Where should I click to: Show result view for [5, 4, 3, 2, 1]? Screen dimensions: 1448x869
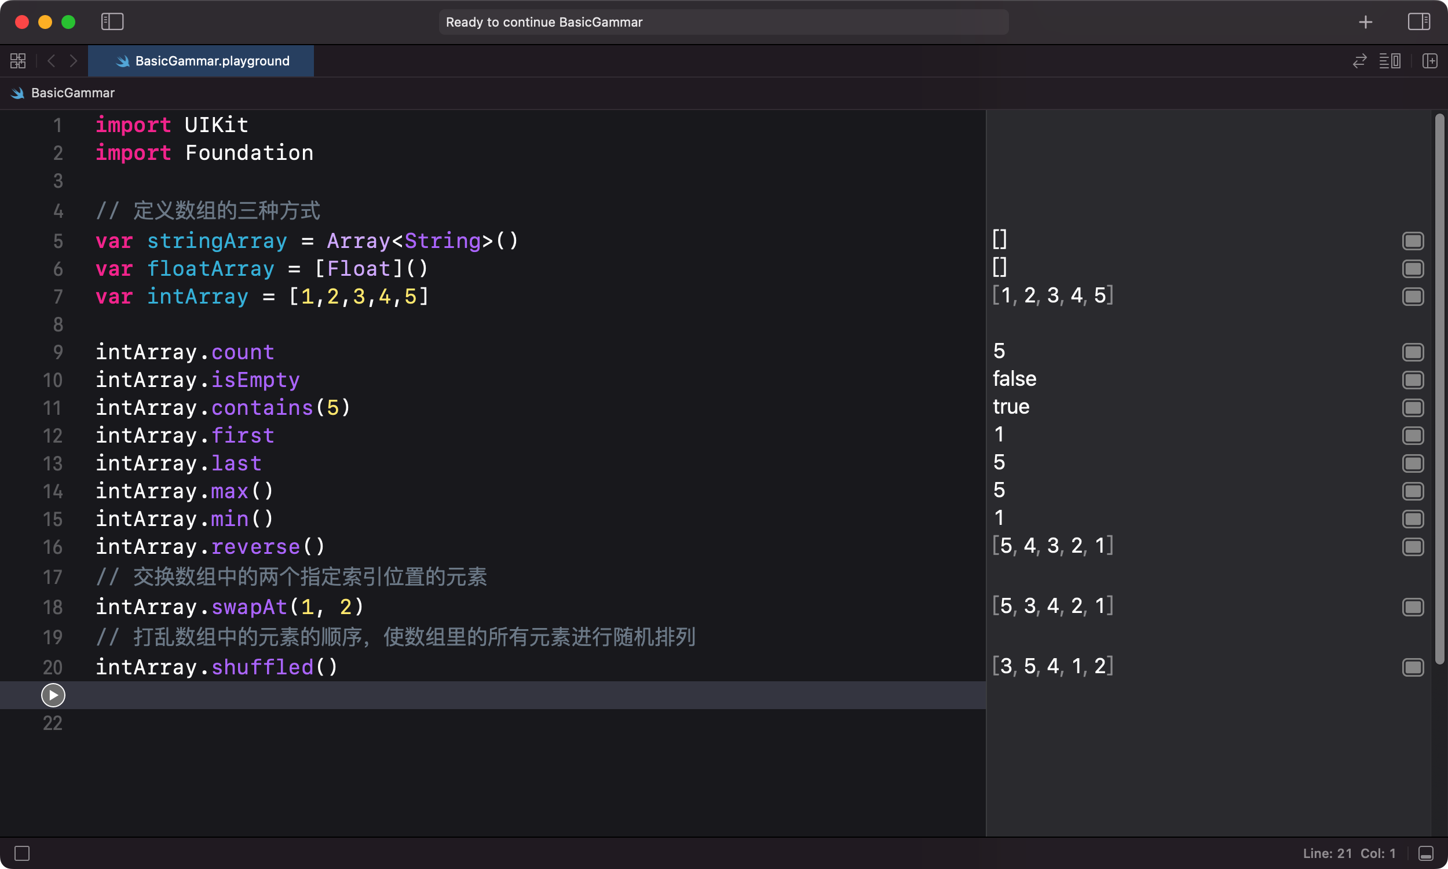click(x=1413, y=547)
